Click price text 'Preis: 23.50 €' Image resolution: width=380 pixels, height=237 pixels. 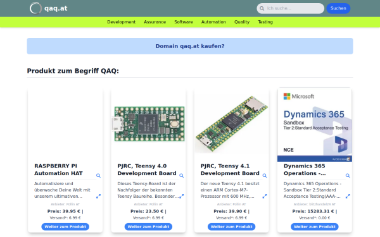[147, 211]
